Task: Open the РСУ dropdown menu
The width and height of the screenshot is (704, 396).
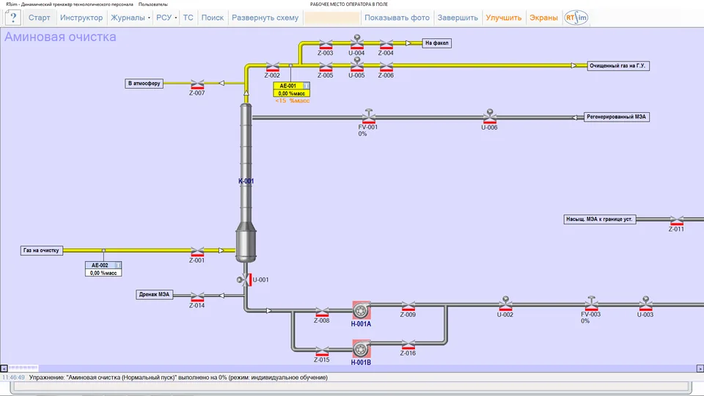Action: [166, 18]
